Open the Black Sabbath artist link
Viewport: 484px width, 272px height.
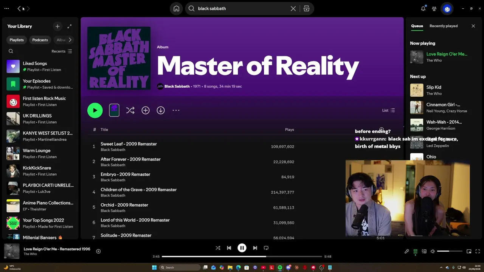[177, 86]
